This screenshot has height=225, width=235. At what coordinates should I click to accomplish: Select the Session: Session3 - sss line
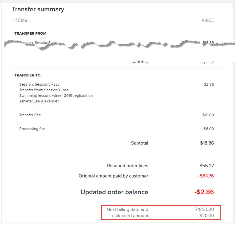pyautogui.click(x=39, y=84)
